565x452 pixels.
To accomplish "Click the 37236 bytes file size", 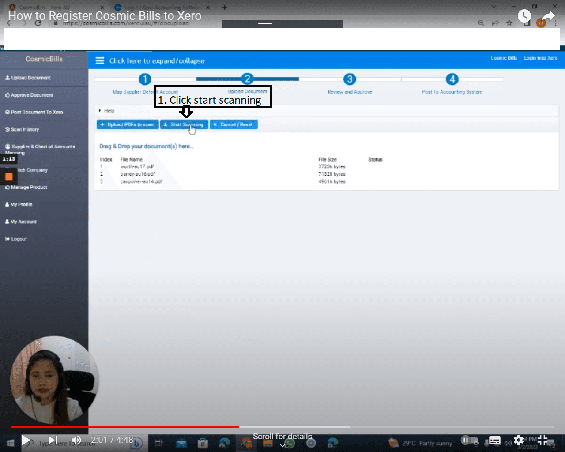I will (x=332, y=166).
